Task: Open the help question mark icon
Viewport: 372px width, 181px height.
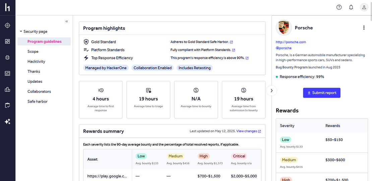Action: point(339,7)
